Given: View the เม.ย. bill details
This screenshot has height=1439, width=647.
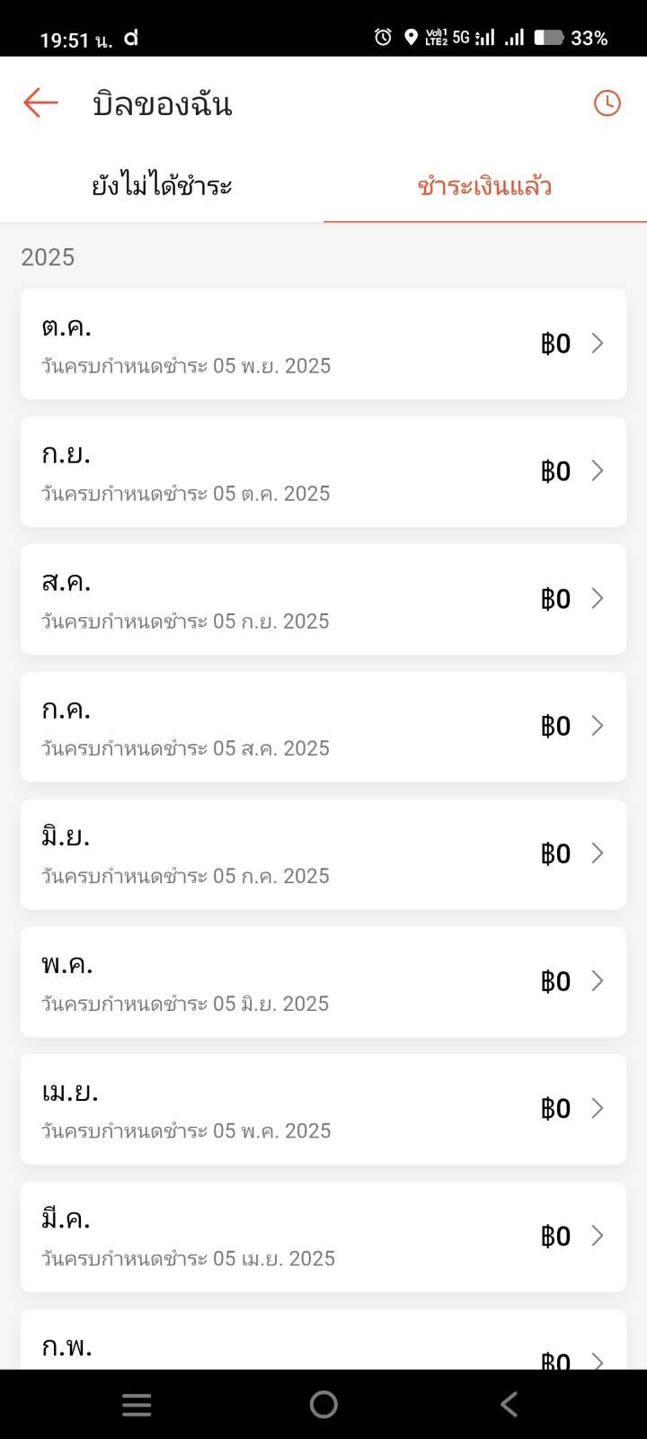Looking at the screenshot, I should click(323, 1109).
